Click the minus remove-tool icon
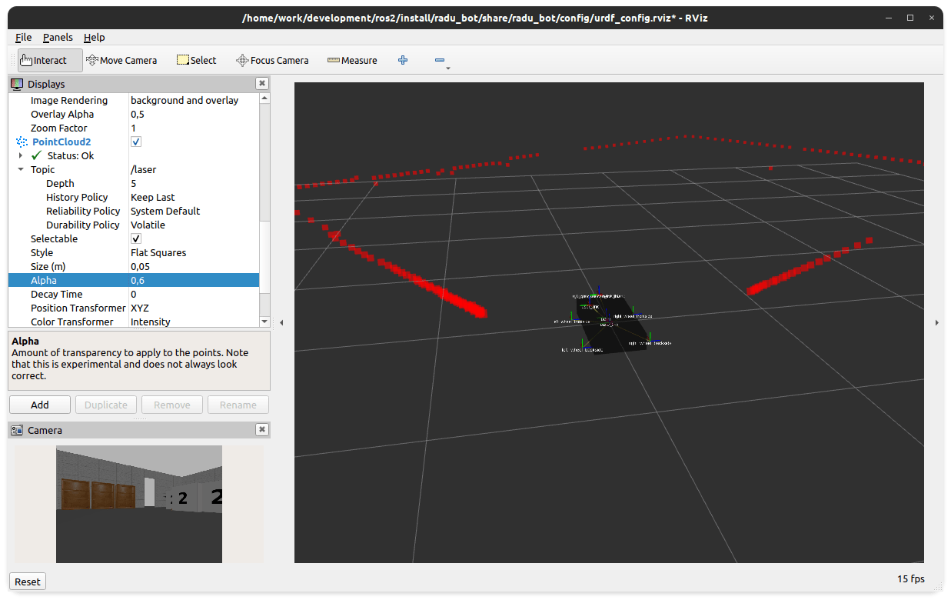Image resolution: width=951 pixels, height=600 pixels. point(440,60)
